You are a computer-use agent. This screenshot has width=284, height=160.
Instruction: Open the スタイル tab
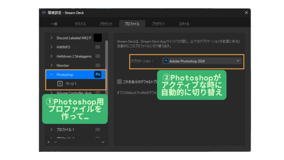click(x=184, y=24)
